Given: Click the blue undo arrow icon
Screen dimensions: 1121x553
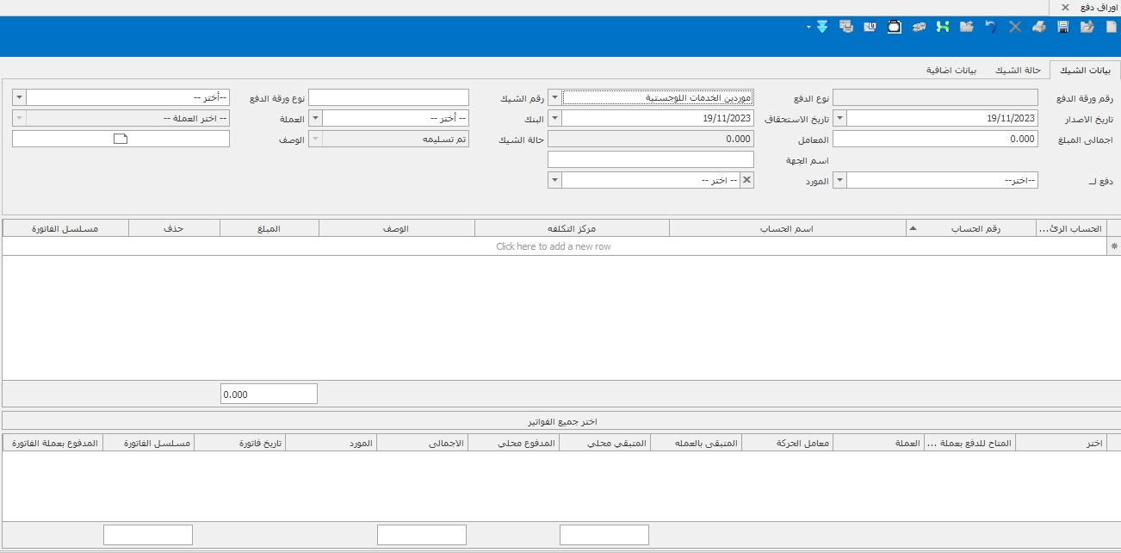Looking at the screenshot, I should (991, 27).
